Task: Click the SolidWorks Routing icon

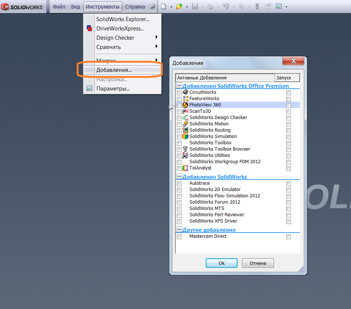Action: 185,130
